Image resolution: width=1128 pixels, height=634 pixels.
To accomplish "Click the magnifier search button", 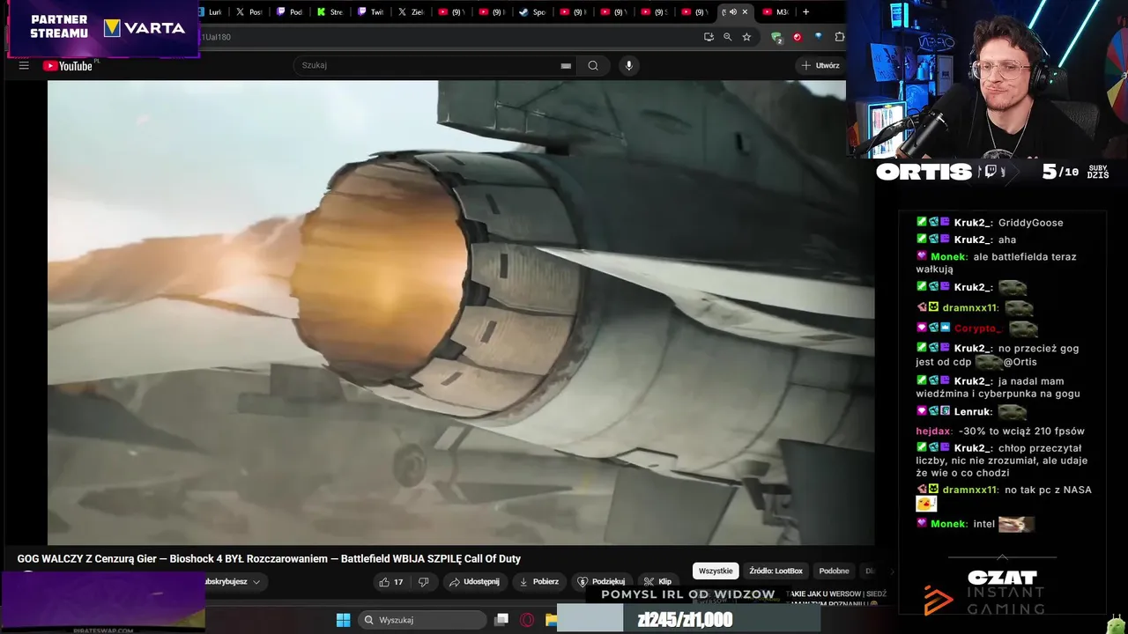I will coord(593,65).
